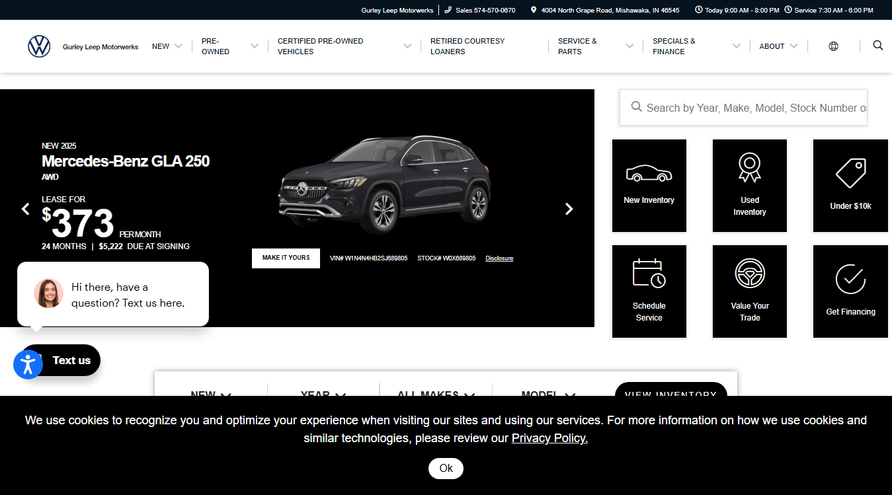Click the phone icon beside Sales number
The height and width of the screenshot is (495, 892).
448,10
